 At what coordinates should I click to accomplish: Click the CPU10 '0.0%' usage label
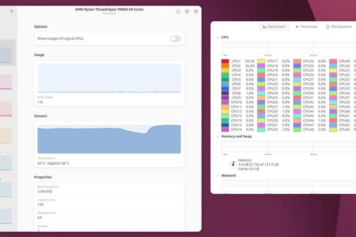coord(250,103)
